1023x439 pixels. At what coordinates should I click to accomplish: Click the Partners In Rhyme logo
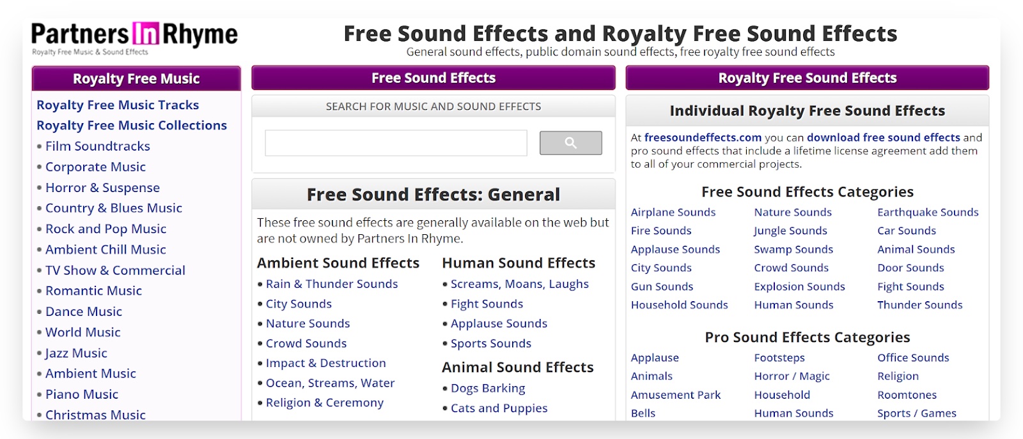134,37
